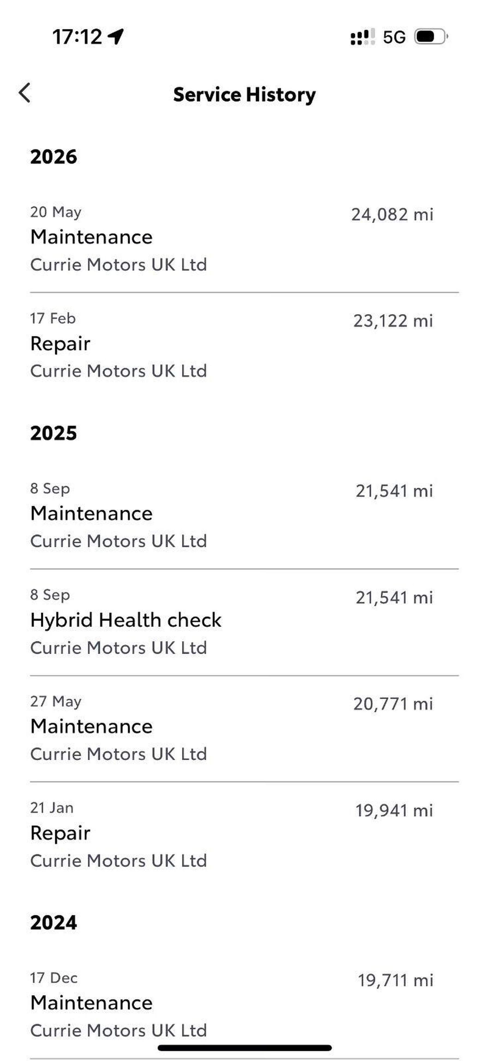Select the 19,941 mi mileage reading
The image size is (489, 1061).
click(x=394, y=811)
